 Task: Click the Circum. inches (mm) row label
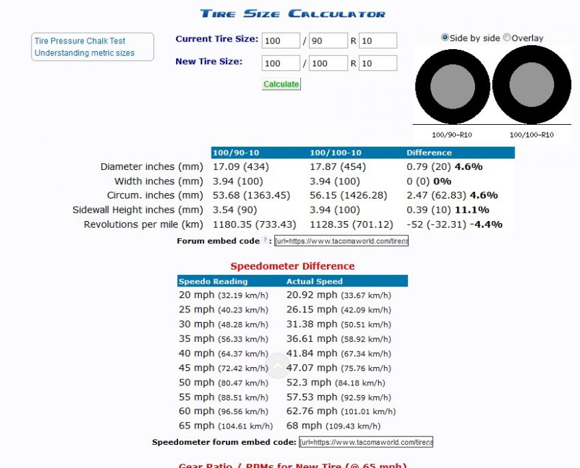coord(155,195)
